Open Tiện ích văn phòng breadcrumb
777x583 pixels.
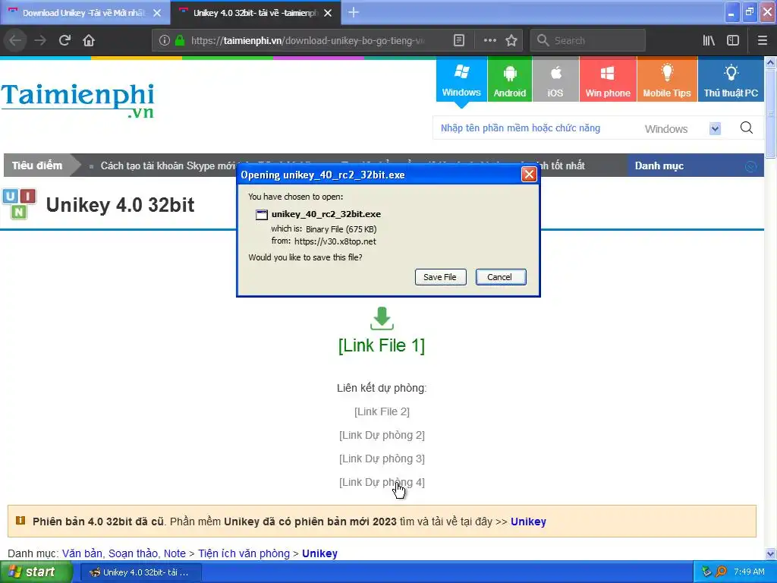pos(244,553)
